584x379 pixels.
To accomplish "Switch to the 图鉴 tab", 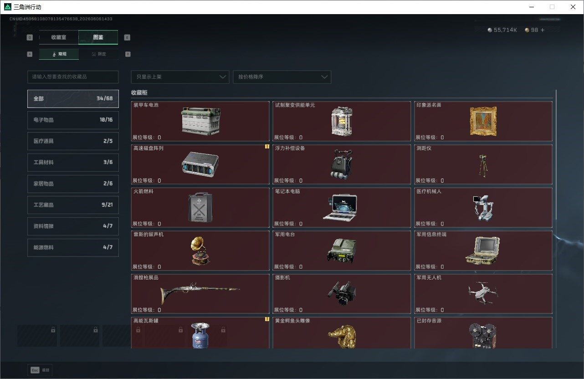I will [x=98, y=37].
